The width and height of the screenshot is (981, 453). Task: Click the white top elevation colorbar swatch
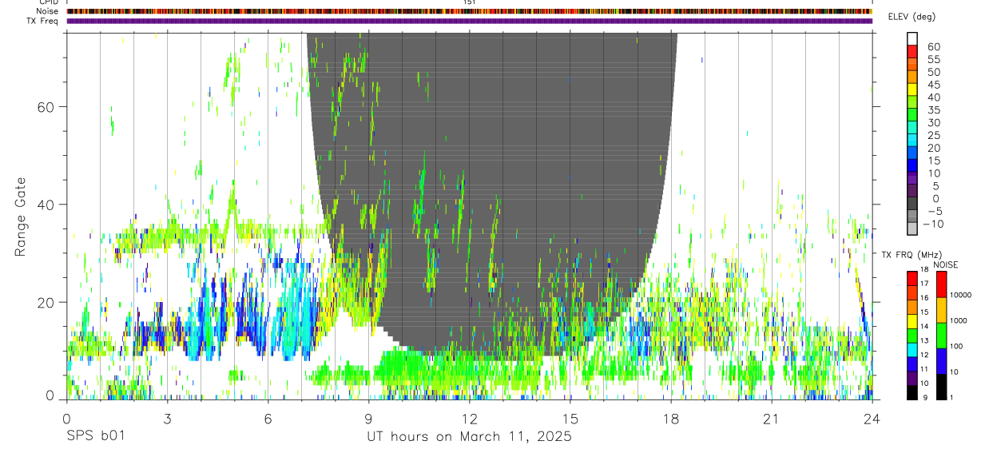click(x=912, y=38)
